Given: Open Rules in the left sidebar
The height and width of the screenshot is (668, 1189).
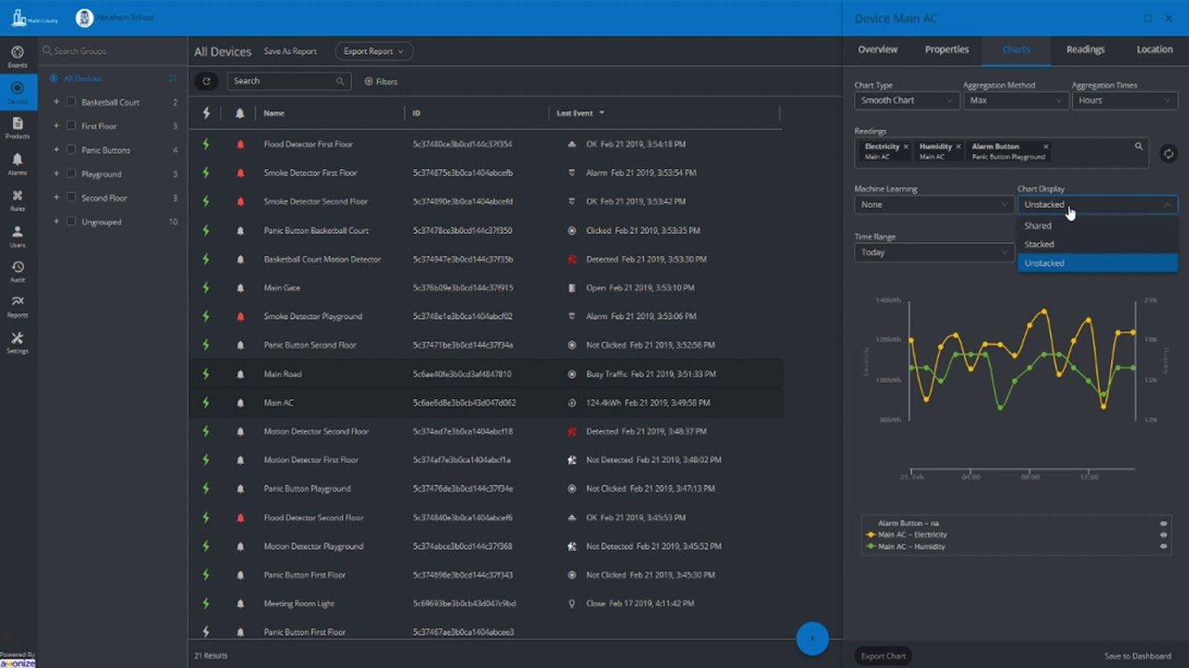Looking at the screenshot, I should [x=17, y=200].
